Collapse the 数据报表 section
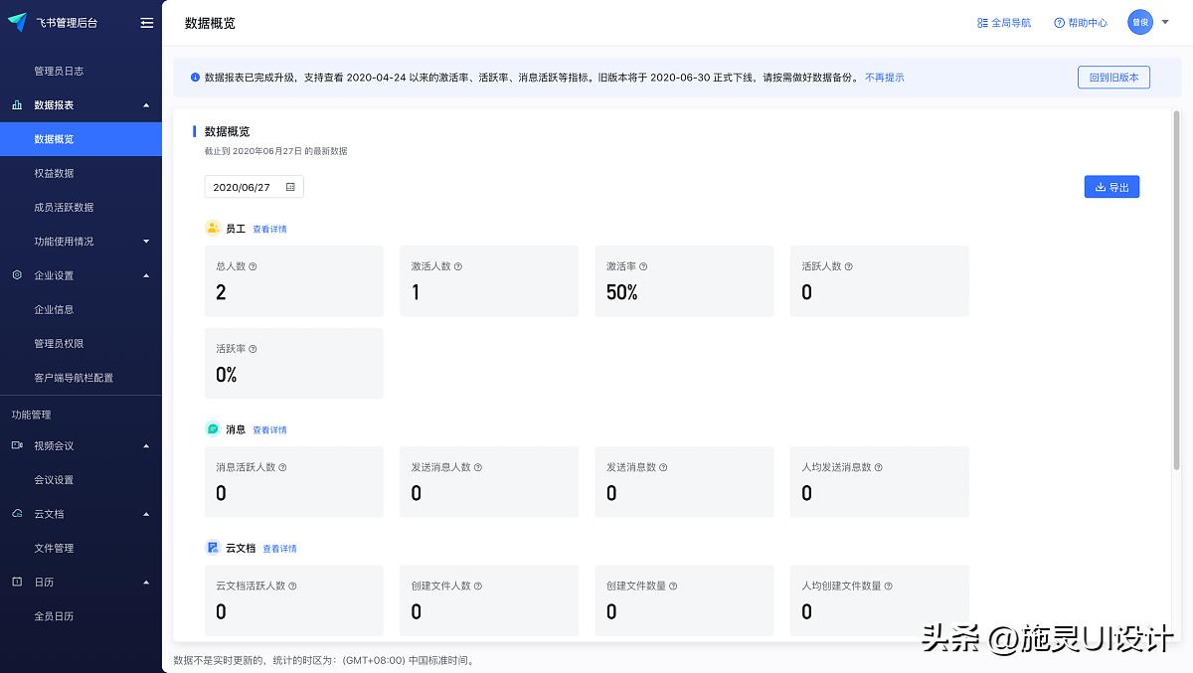Viewport: 1193px width, 673px height. coord(145,104)
